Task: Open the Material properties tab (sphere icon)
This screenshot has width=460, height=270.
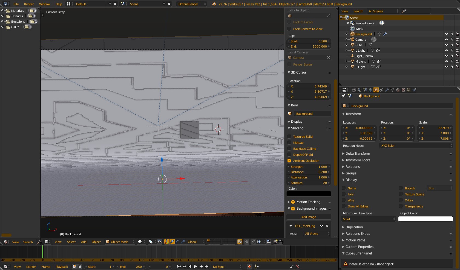Action: pyautogui.click(x=398, y=90)
